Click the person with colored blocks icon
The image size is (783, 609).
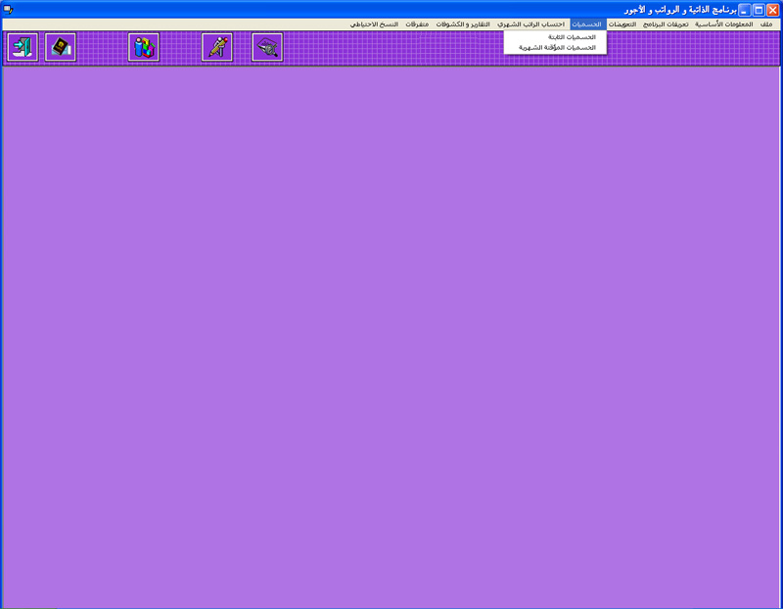point(144,47)
